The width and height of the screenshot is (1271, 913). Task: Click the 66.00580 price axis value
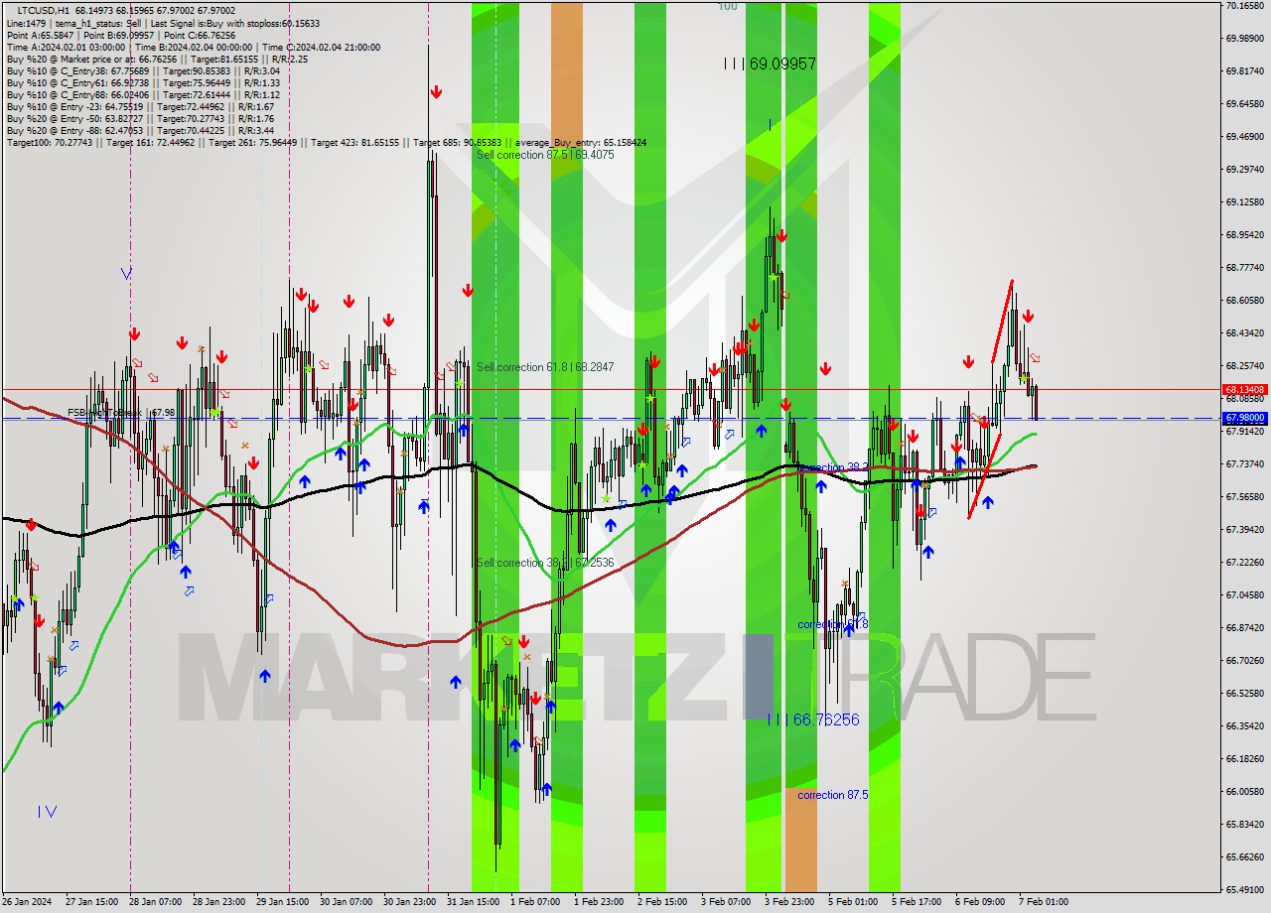click(1244, 792)
